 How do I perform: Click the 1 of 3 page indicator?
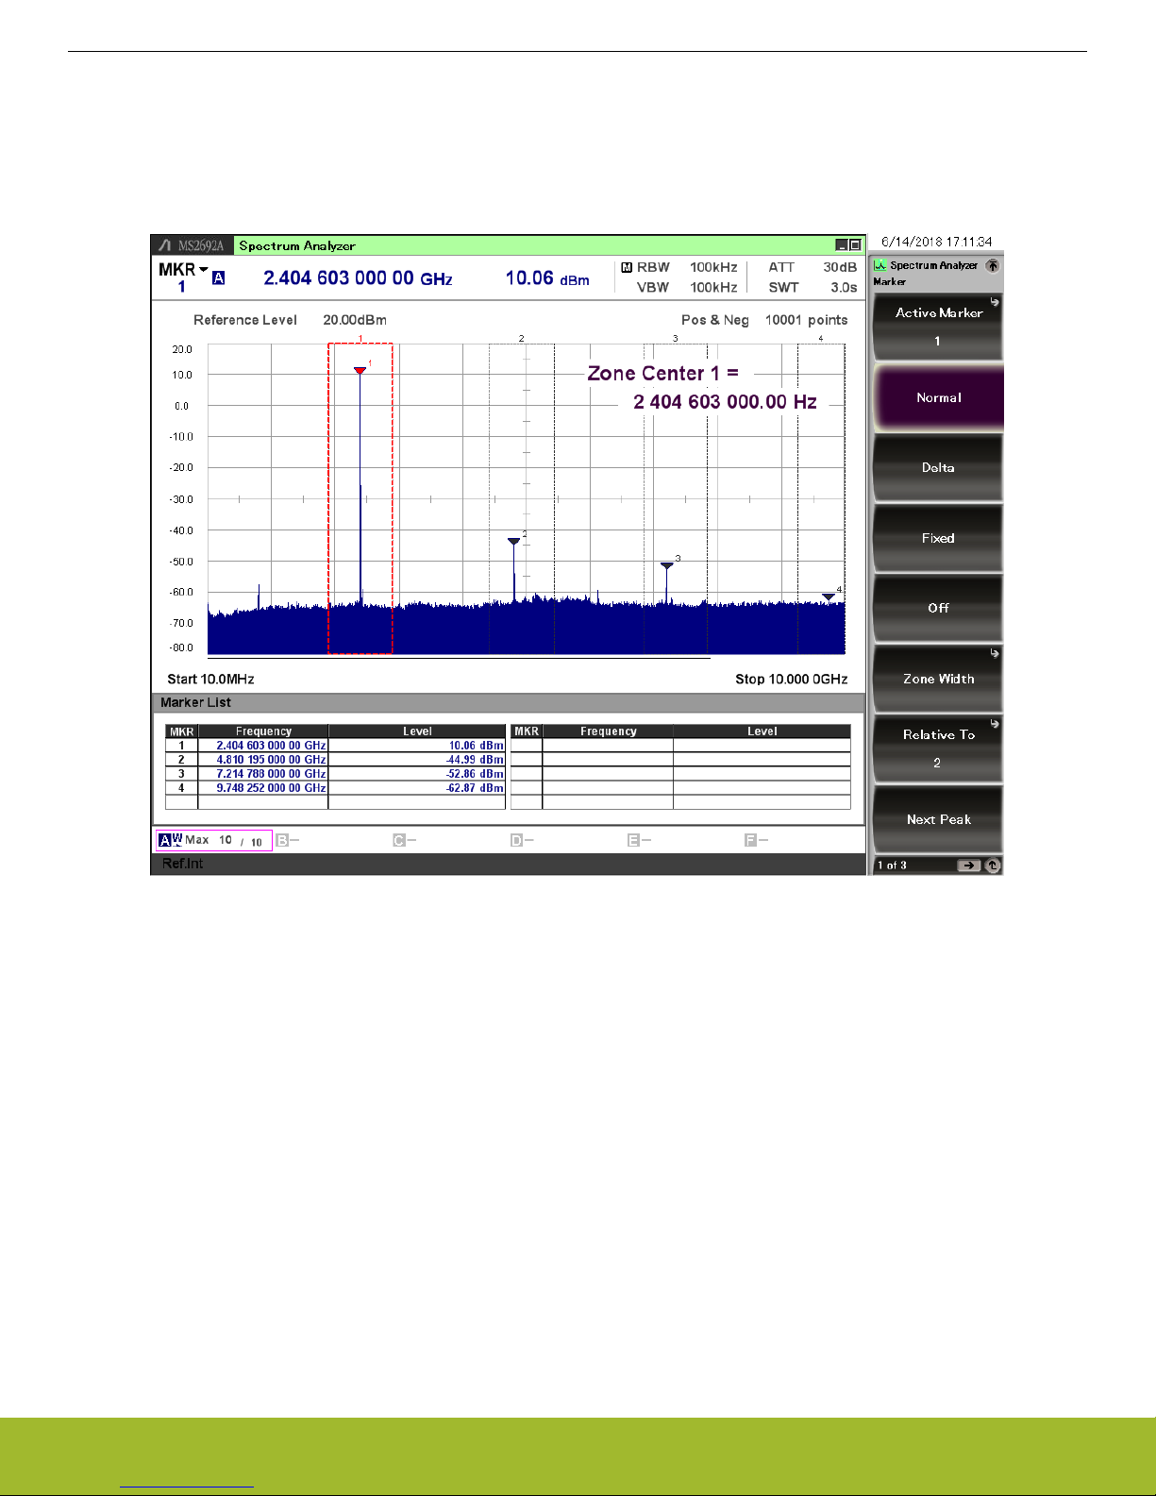click(x=892, y=866)
